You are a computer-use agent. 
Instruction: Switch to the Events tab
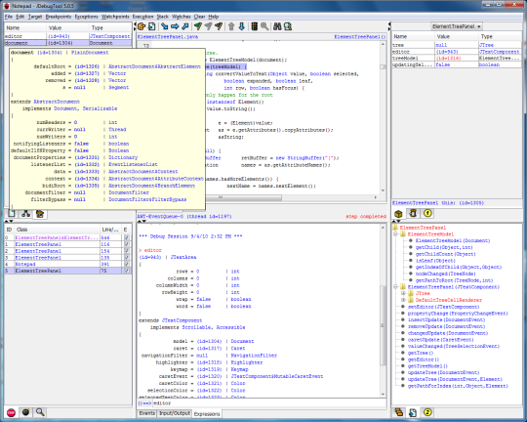click(x=146, y=413)
